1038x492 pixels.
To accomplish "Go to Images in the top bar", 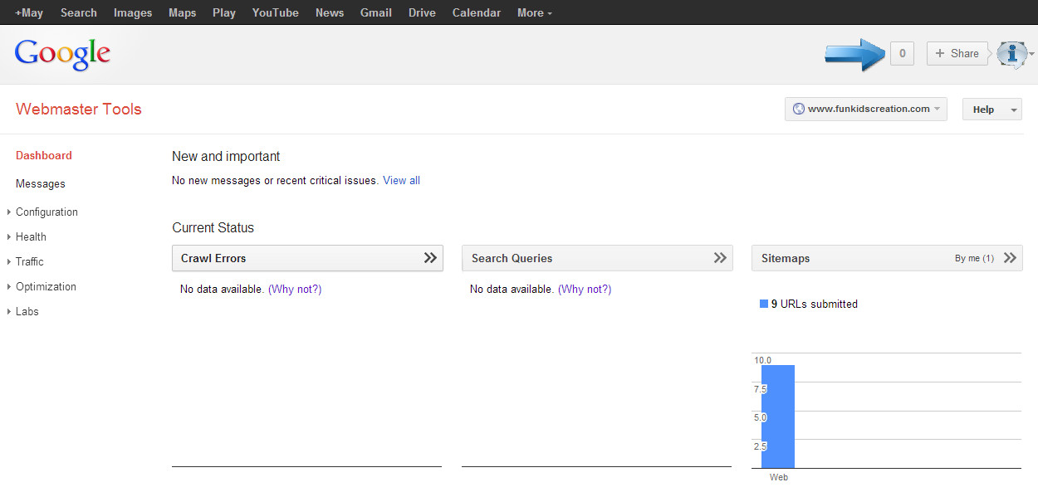I will click(x=133, y=12).
